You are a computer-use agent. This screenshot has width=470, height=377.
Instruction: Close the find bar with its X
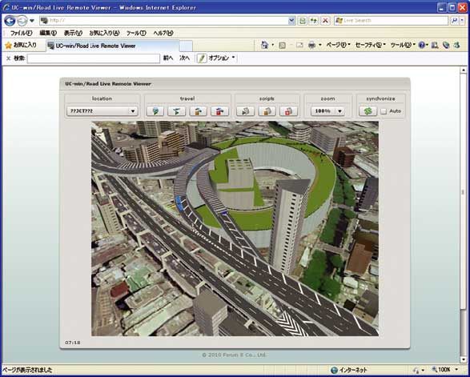pos(8,58)
